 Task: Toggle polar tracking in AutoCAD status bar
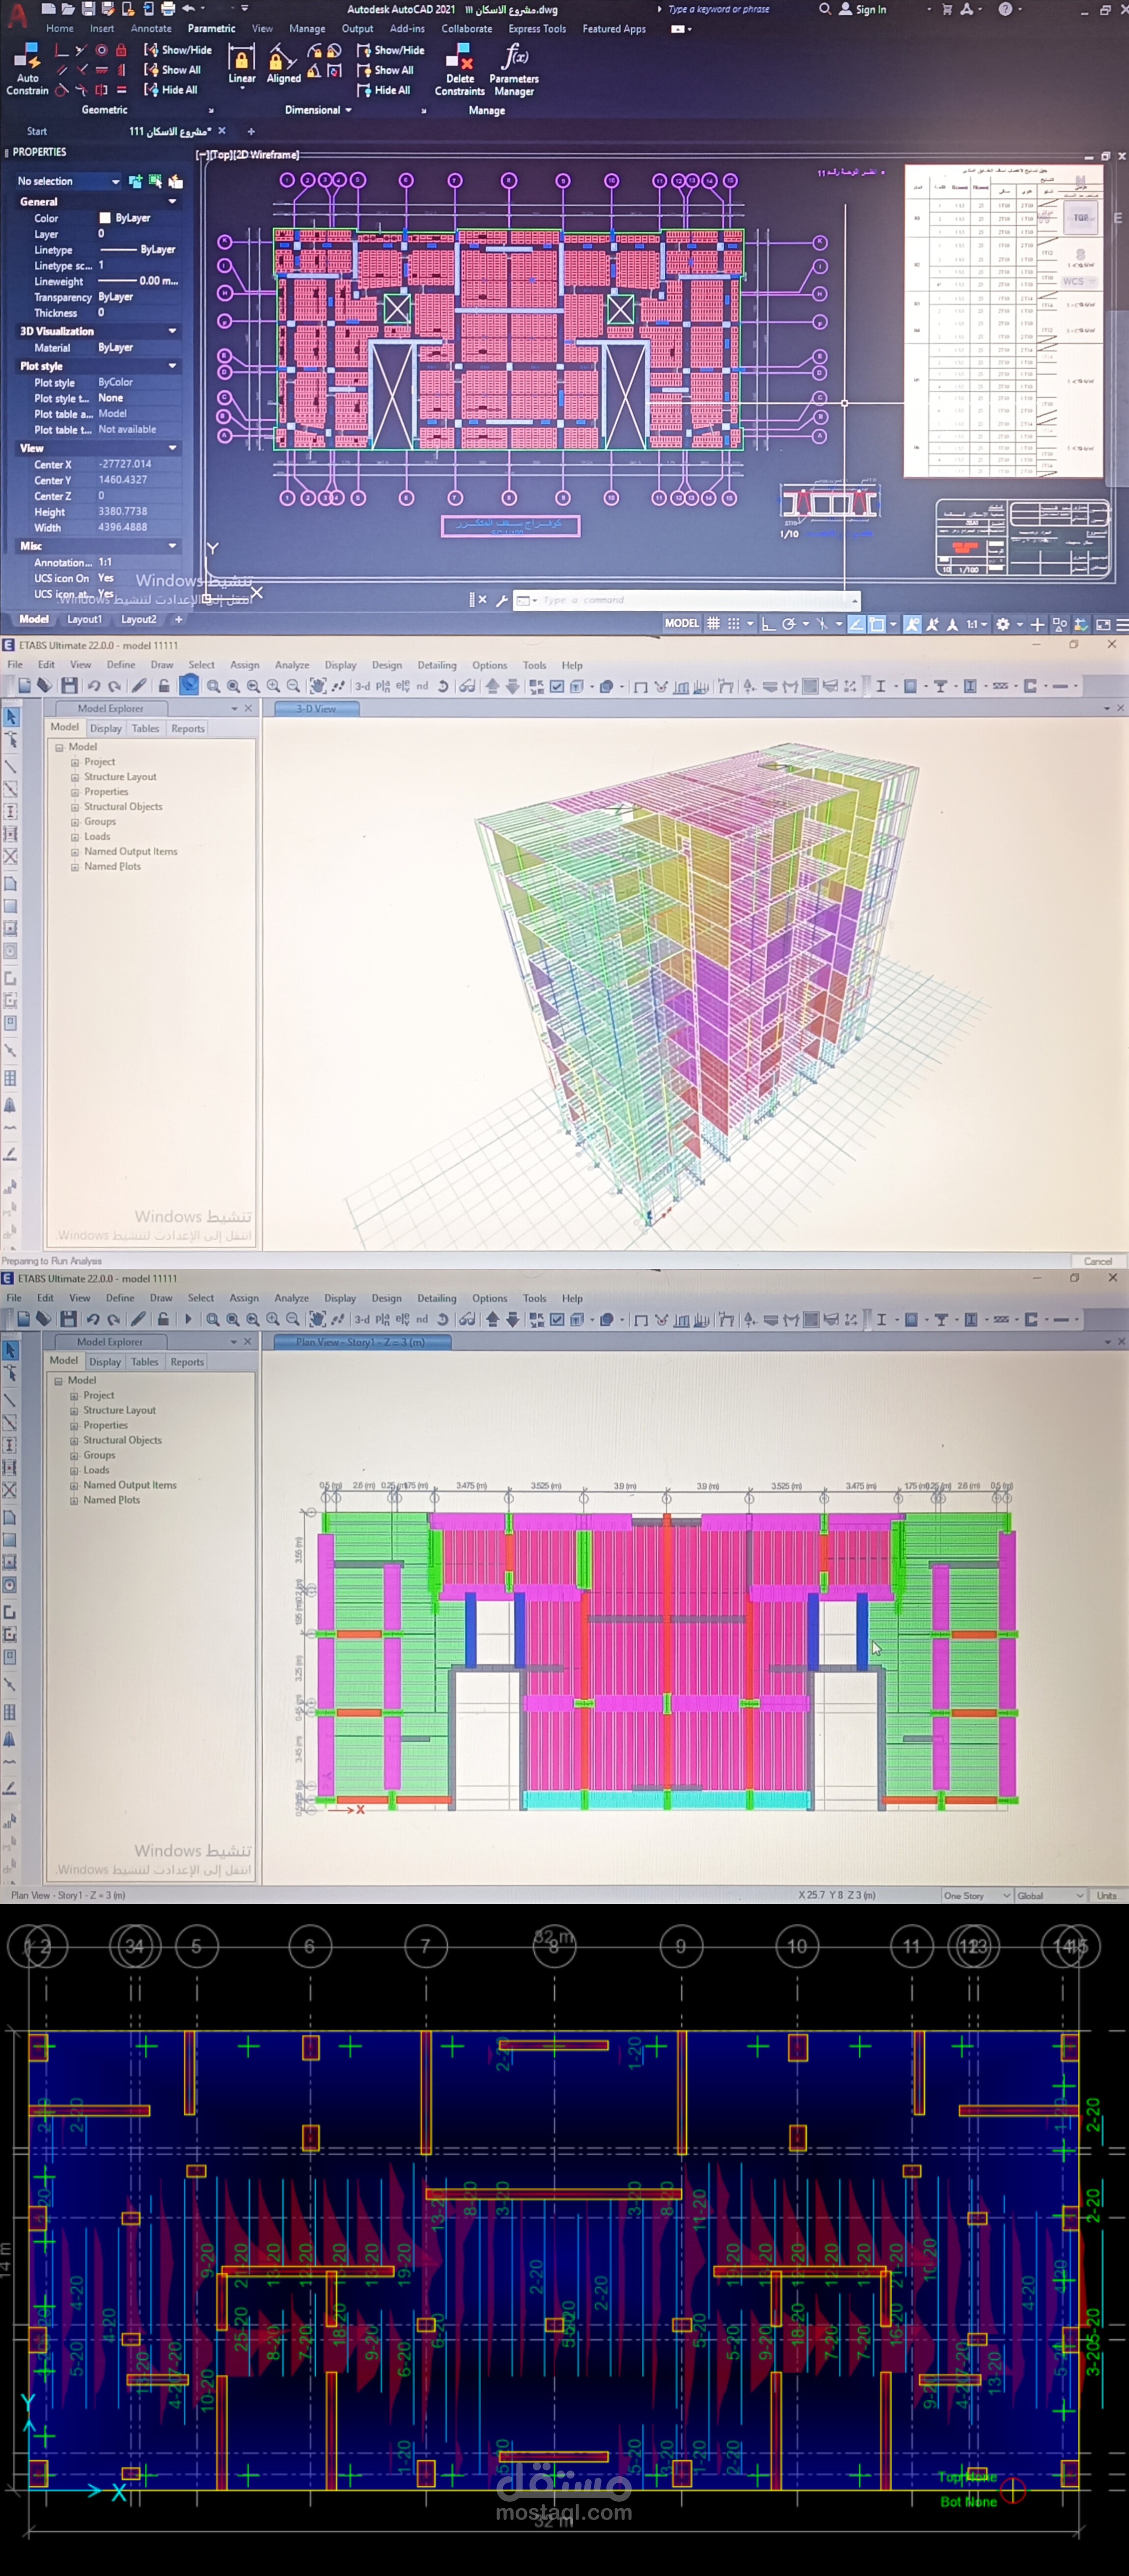(789, 624)
